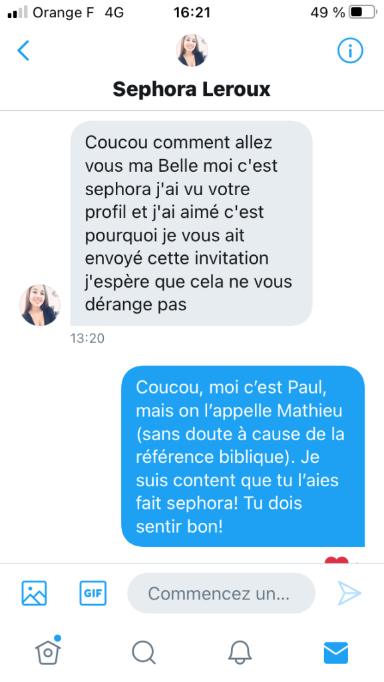Tap the profile picture in the header

pos(192,51)
